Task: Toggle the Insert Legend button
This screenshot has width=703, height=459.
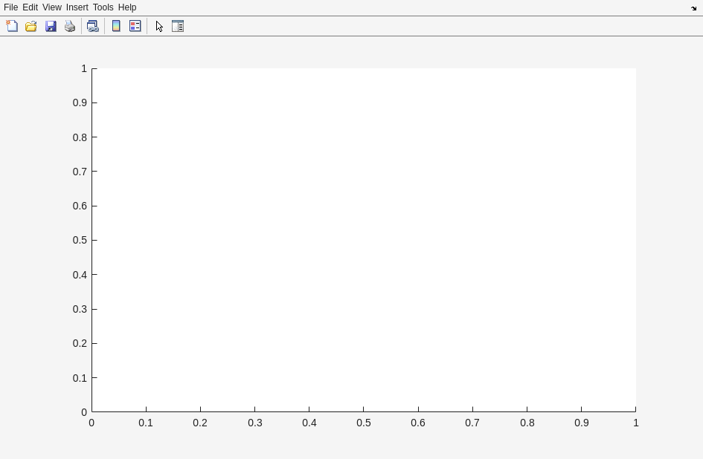Action: click(135, 26)
